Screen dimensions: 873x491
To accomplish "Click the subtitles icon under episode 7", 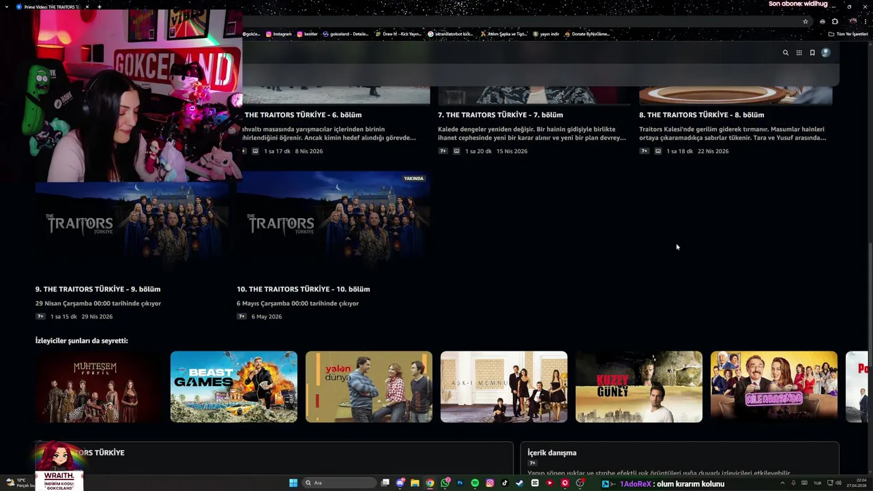I will point(456,151).
